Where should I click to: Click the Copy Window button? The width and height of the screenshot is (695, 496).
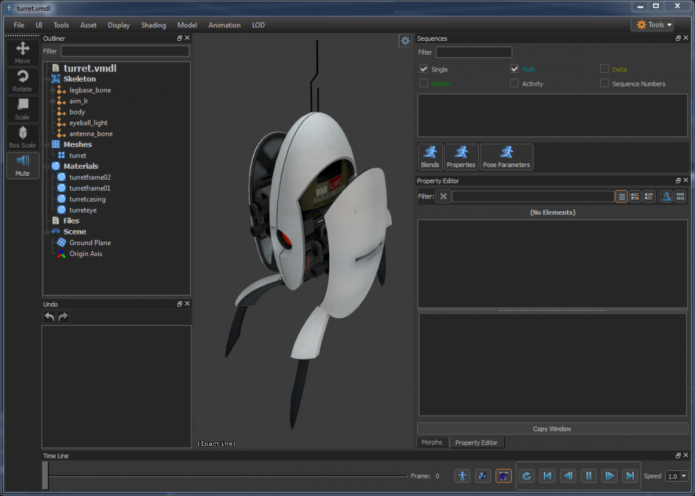tap(552, 429)
